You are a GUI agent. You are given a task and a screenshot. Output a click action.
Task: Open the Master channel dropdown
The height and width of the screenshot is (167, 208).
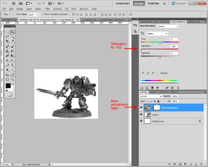pyautogui.click(x=157, y=34)
